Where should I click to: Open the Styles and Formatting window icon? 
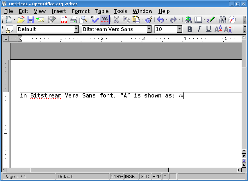pyautogui.click(x=9, y=29)
